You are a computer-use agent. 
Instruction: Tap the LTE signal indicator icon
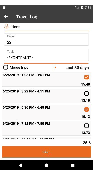click(x=77, y=7)
